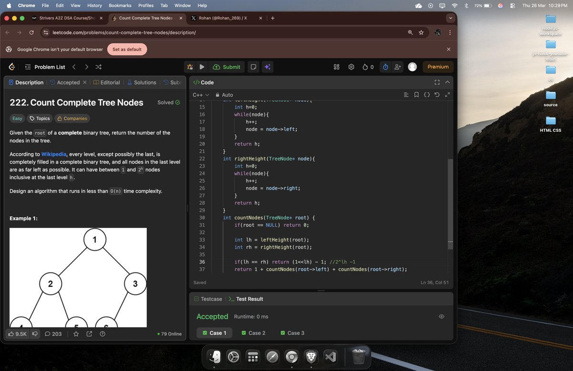Select Case 3 test case
Image resolution: width=573 pixels, height=371 pixels.
coord(293,333)
